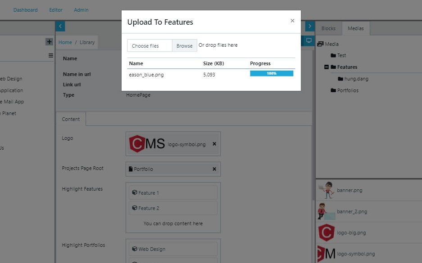This screenshot has width=422, height=263.
Task: Click the left panel collapse chevron
Action: click(x=60, y=26)
